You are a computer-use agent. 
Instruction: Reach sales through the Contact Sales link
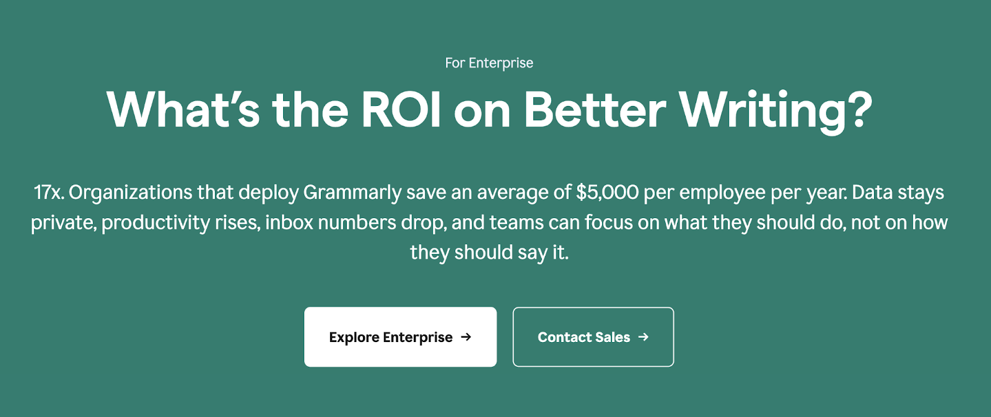click(593, 336)
